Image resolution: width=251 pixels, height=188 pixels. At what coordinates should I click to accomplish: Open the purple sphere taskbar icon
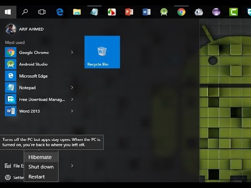[x=216, y=12]
